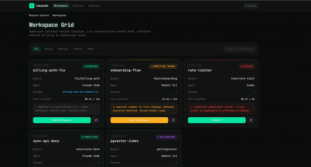Filter workspaces by Failed

tap(78, 49)
